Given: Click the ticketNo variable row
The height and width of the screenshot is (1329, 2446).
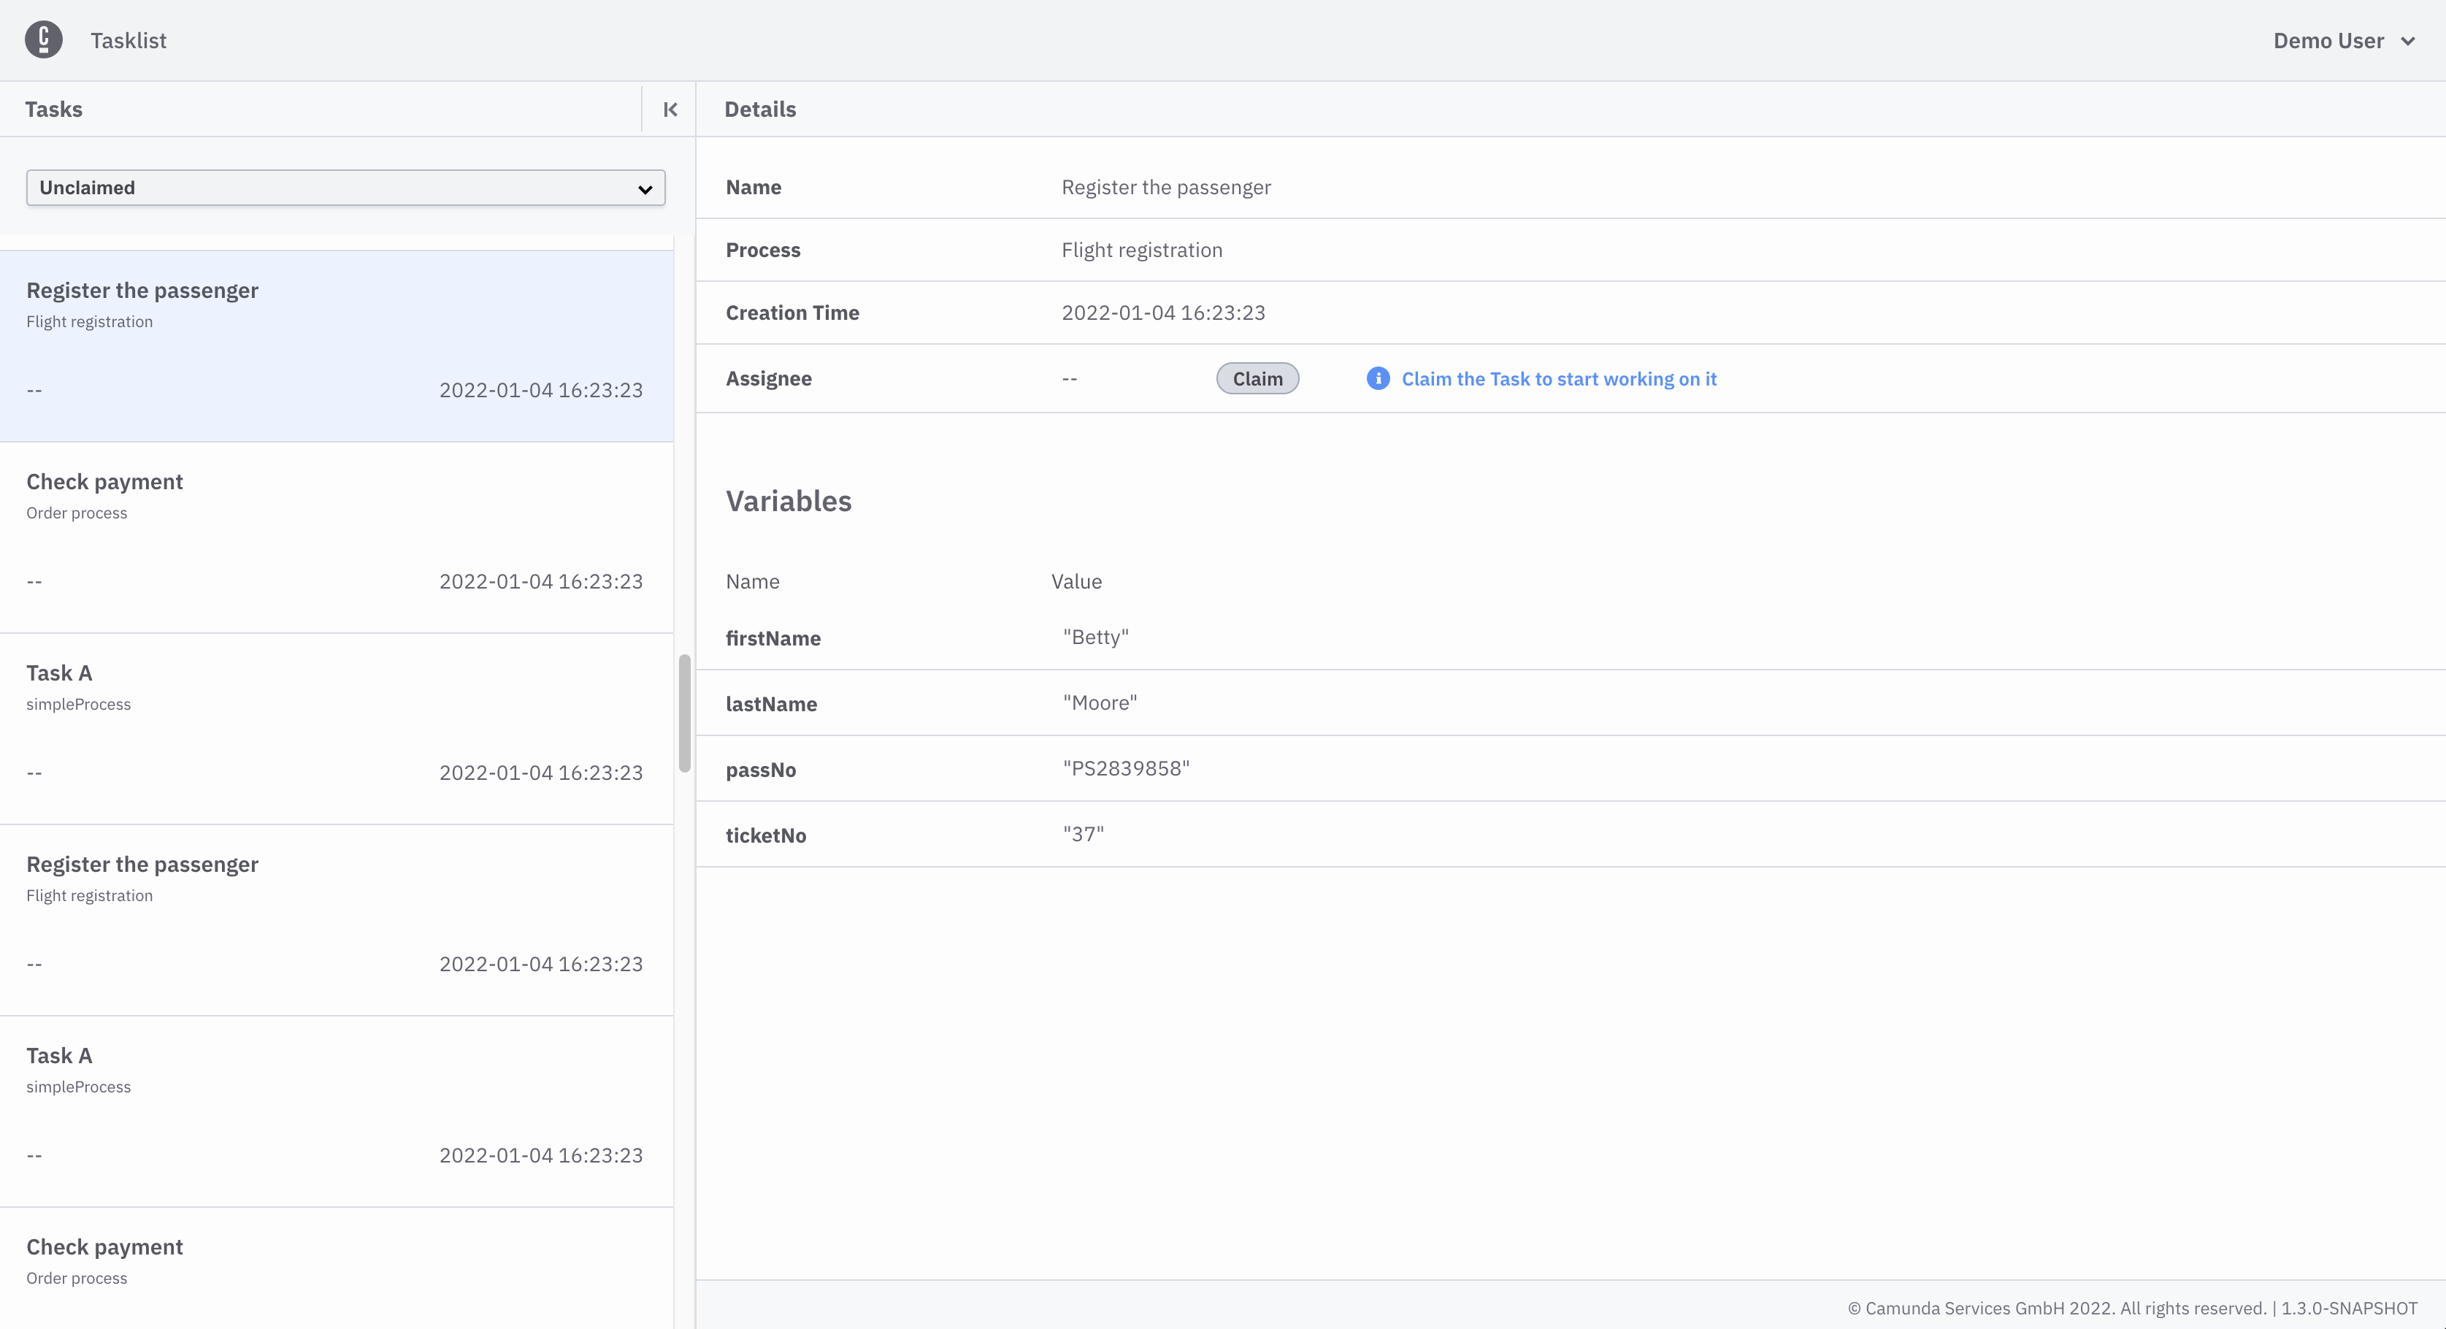Looking at the screenshot, I should 1570,834.
